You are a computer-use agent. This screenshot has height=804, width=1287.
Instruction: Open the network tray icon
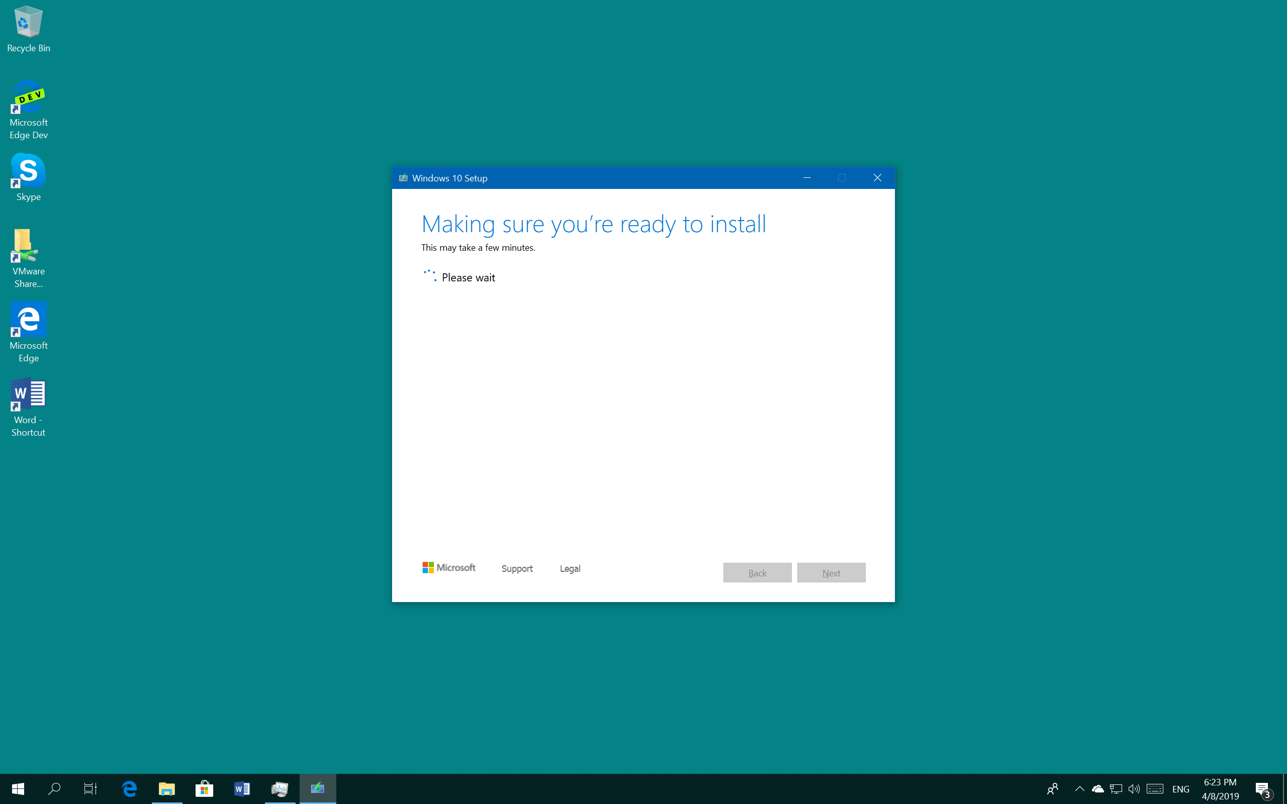(1116, 788)
